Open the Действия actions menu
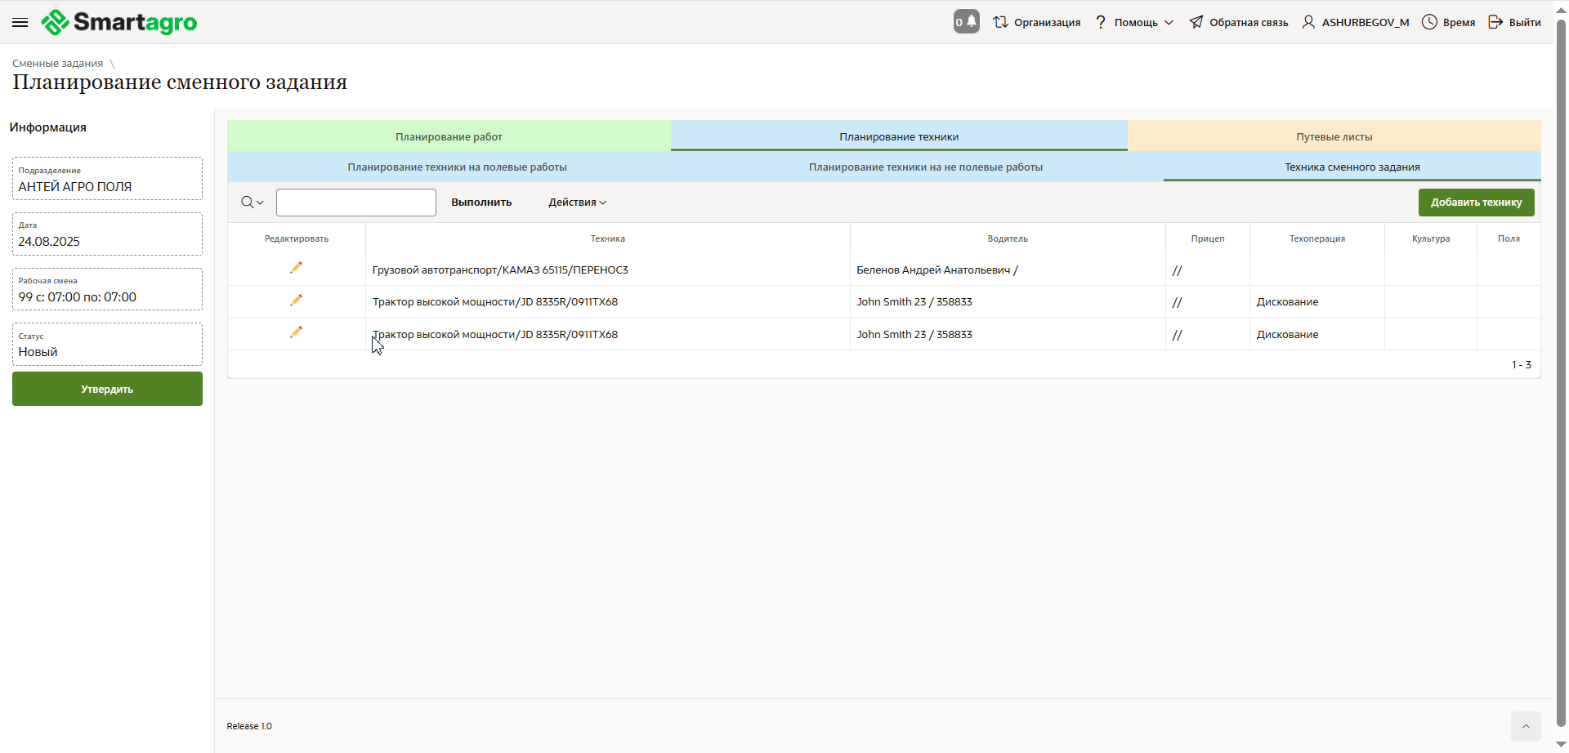Image resolution: width=1569 pixels, height=753 pixels. (577, 203)
